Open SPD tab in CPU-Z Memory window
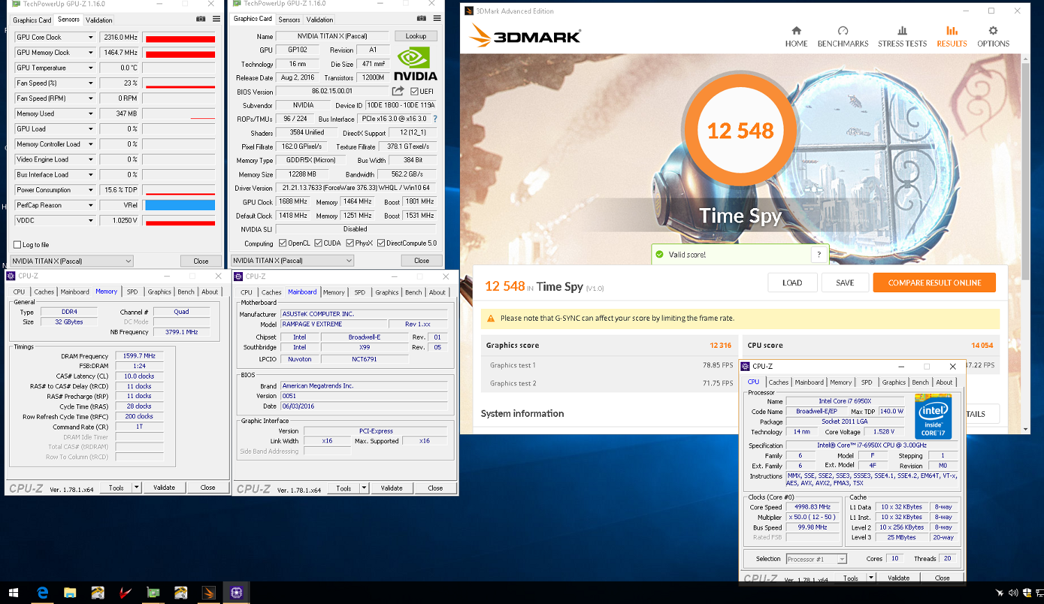1044x604 pixels. [x=132, y=292]
